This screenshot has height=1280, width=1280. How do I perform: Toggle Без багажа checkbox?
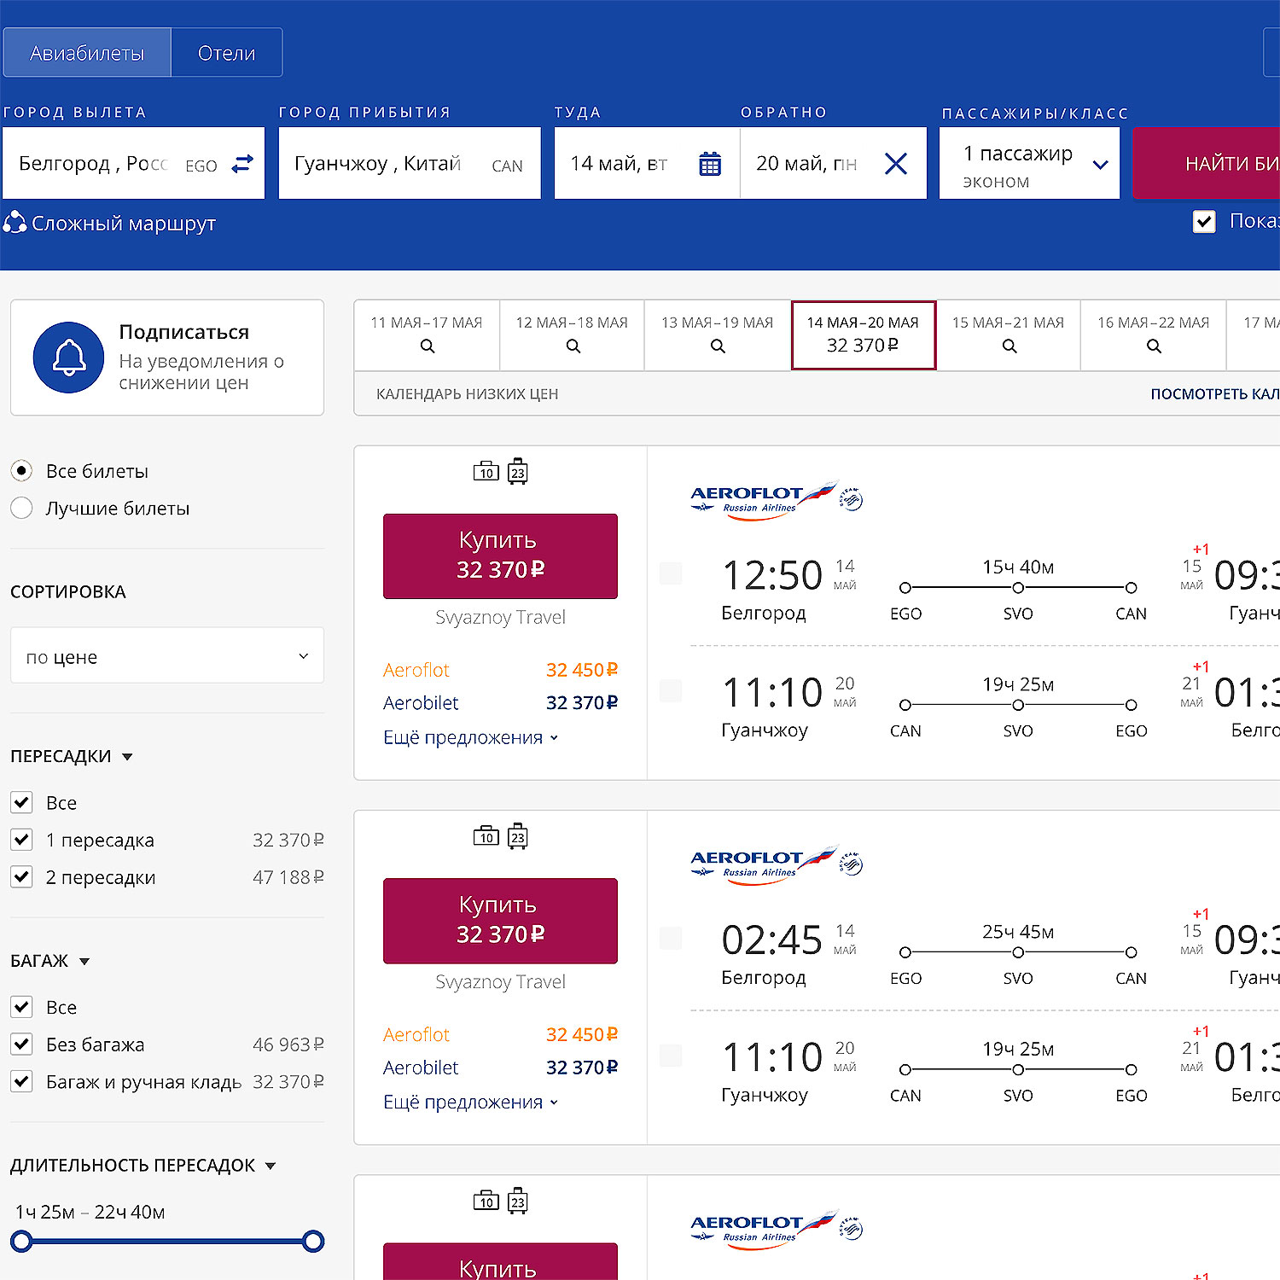pos(21,1044)
